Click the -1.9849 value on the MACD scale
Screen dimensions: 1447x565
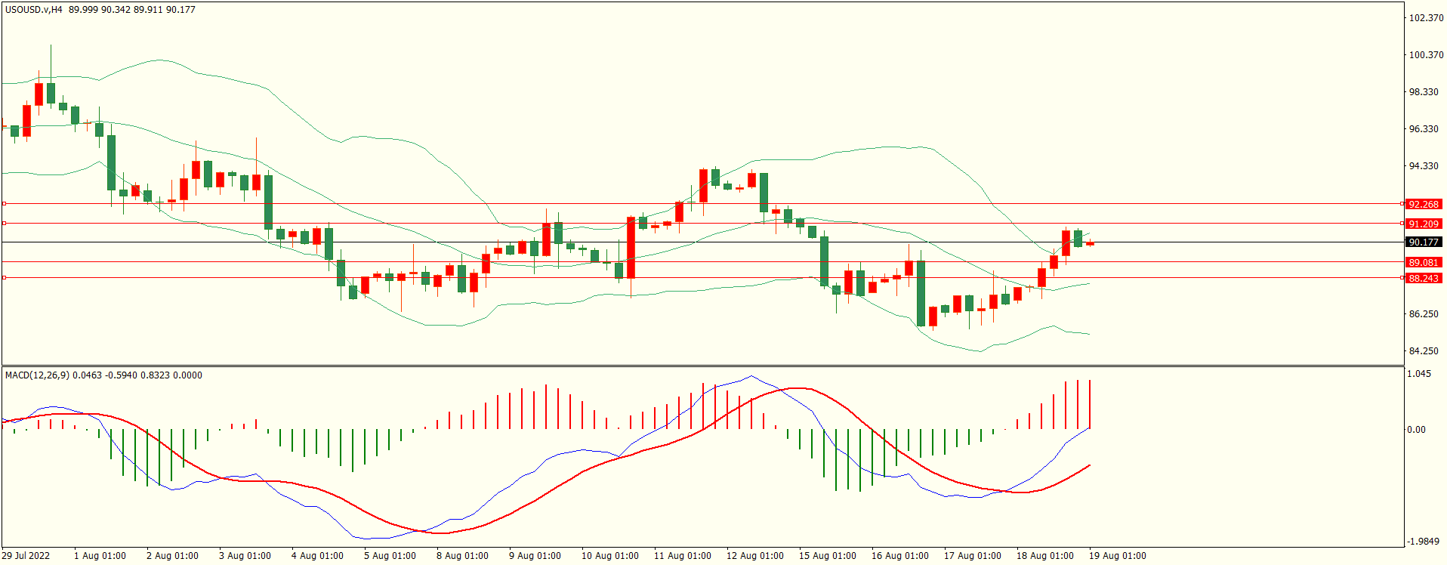pyautogui.click(x=1424, y=542)
